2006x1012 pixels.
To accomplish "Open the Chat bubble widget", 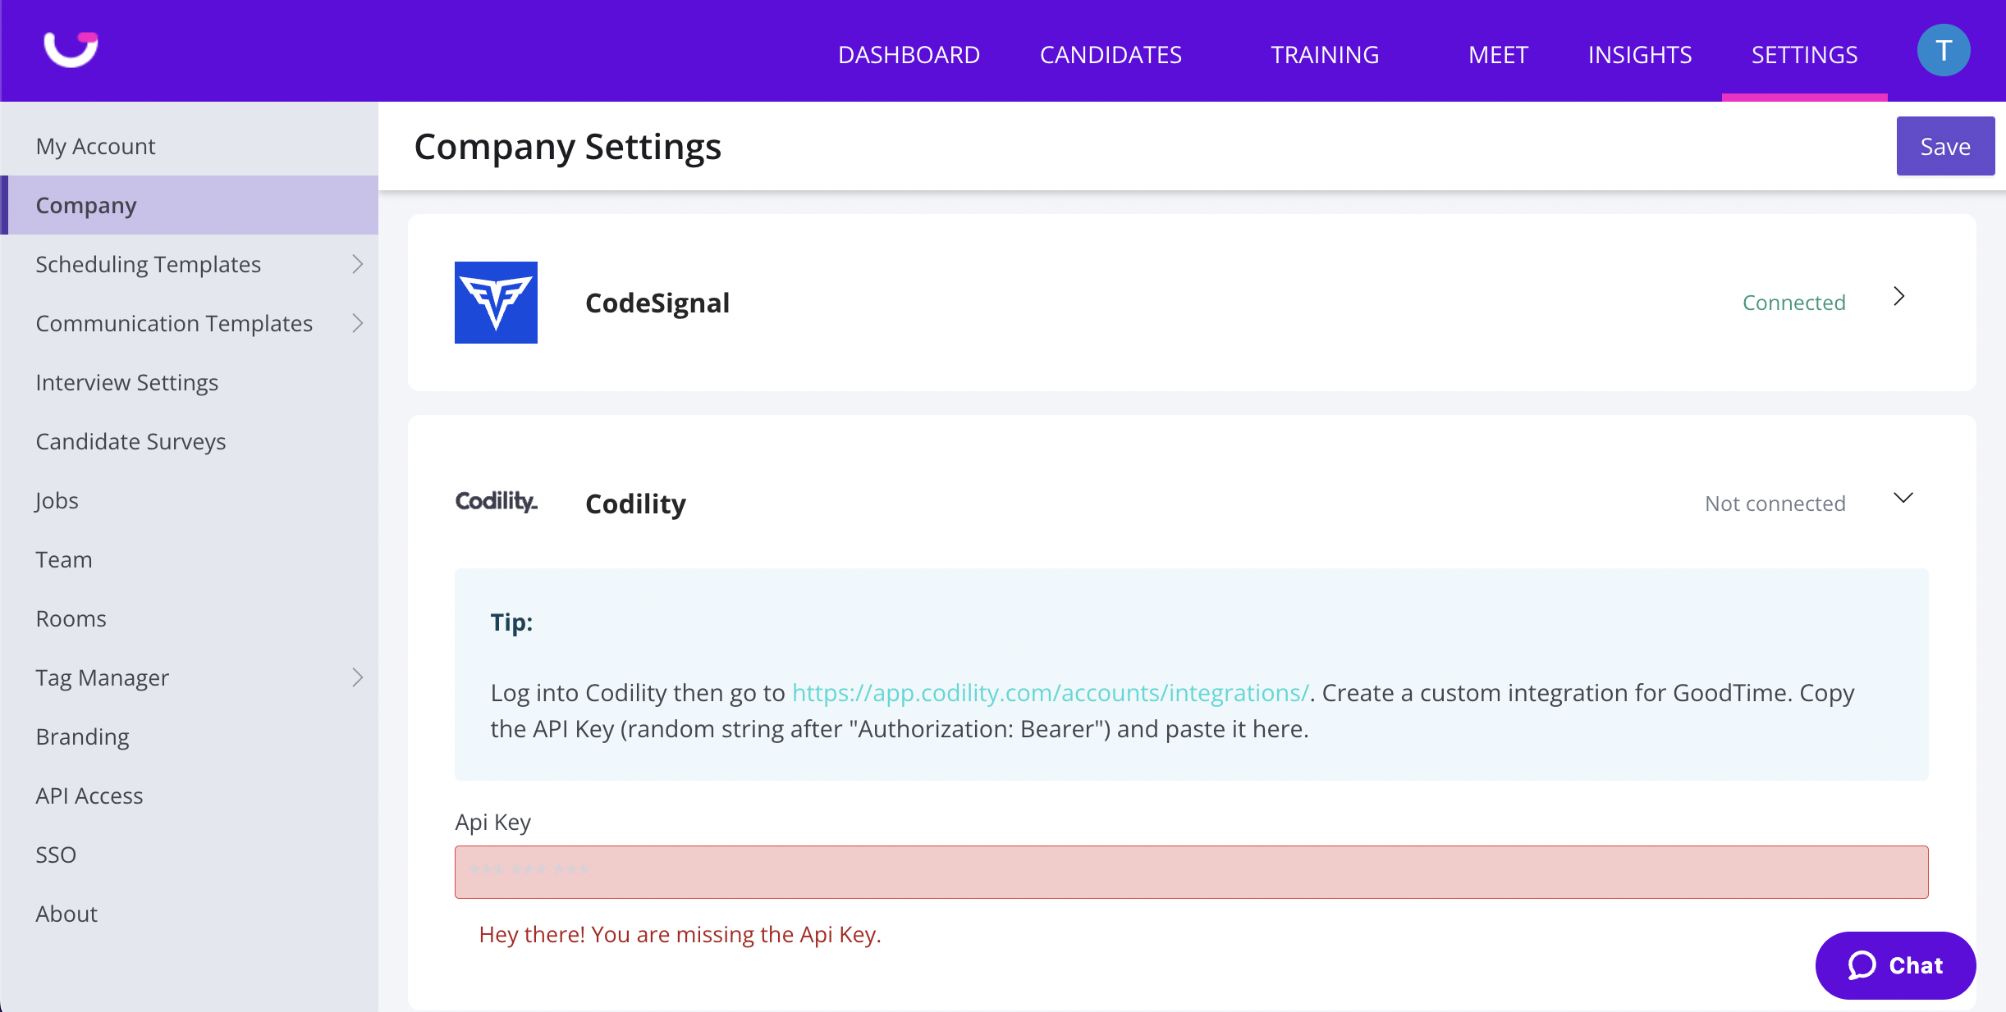I will point(1895,965).
